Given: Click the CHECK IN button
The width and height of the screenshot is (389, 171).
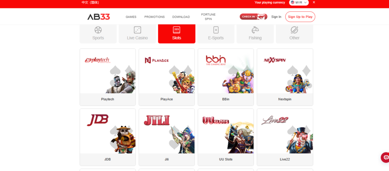Looking at the screenshot, I should (x=253, y=17).
